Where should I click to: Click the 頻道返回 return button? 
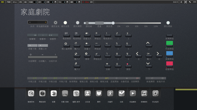98,56
